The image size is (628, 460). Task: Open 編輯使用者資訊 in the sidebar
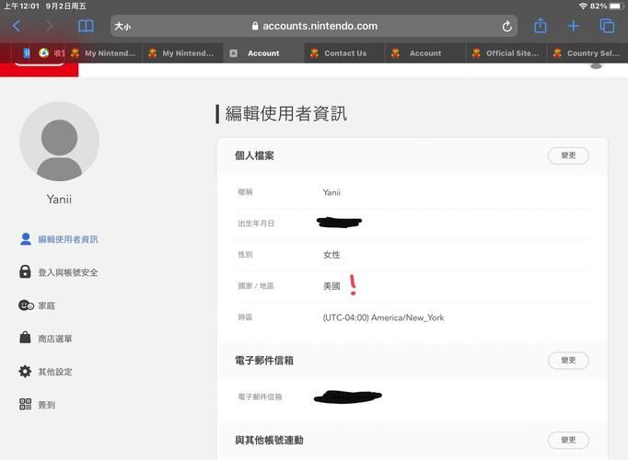pos(59,239)
